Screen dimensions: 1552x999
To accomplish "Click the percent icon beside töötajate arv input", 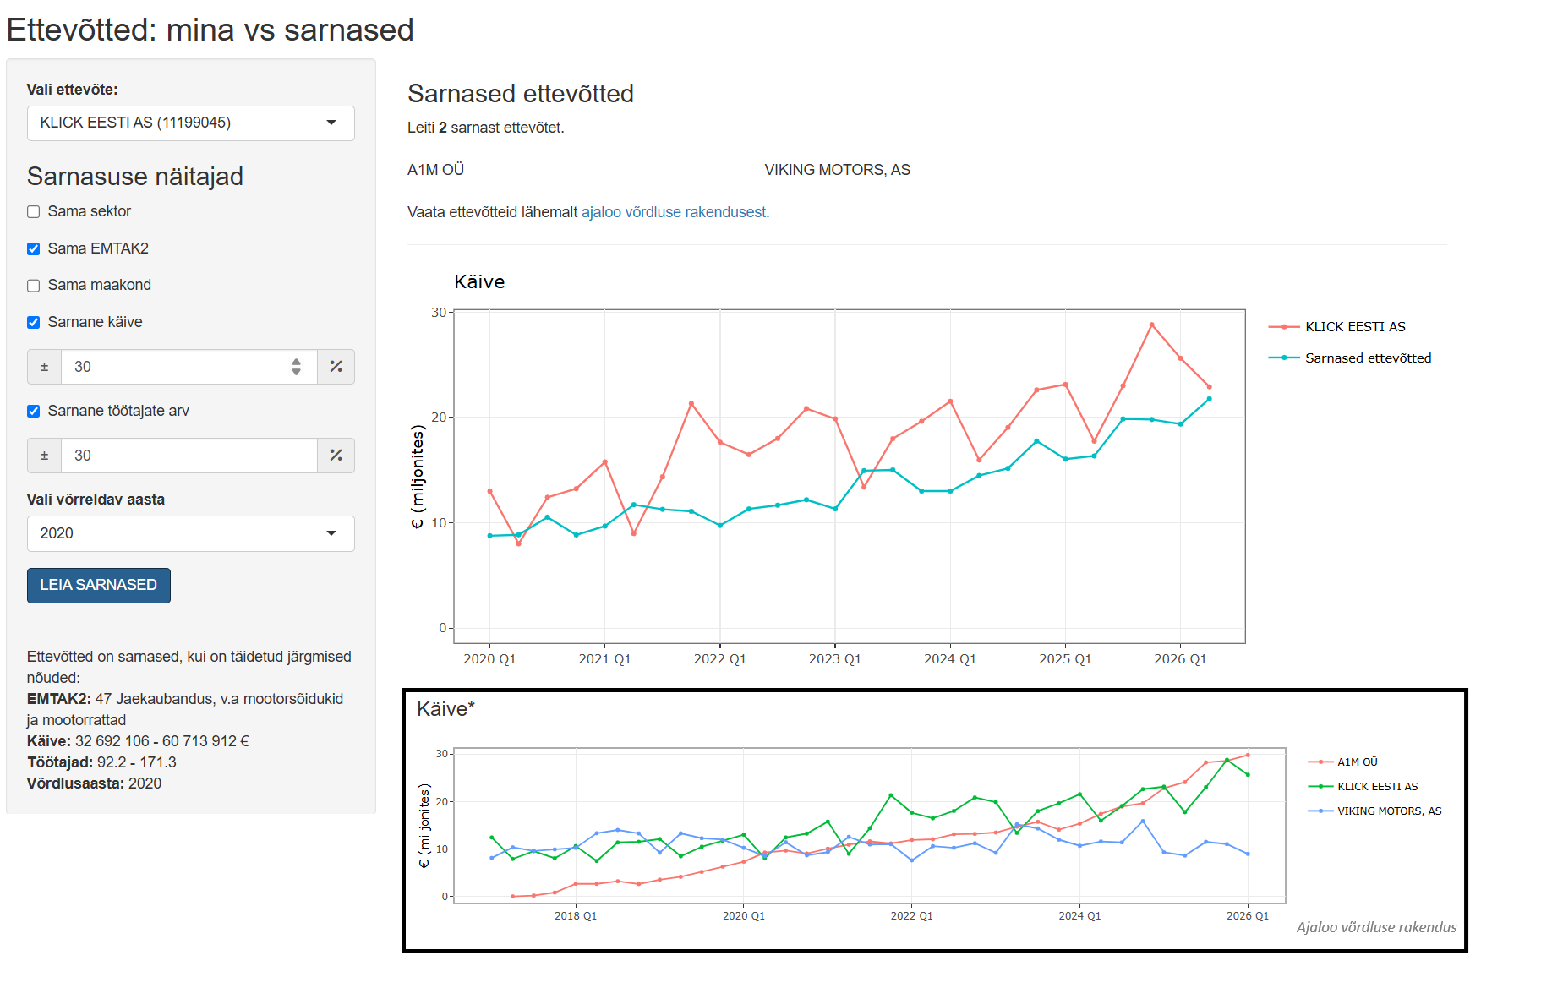I will pos(336,456).
